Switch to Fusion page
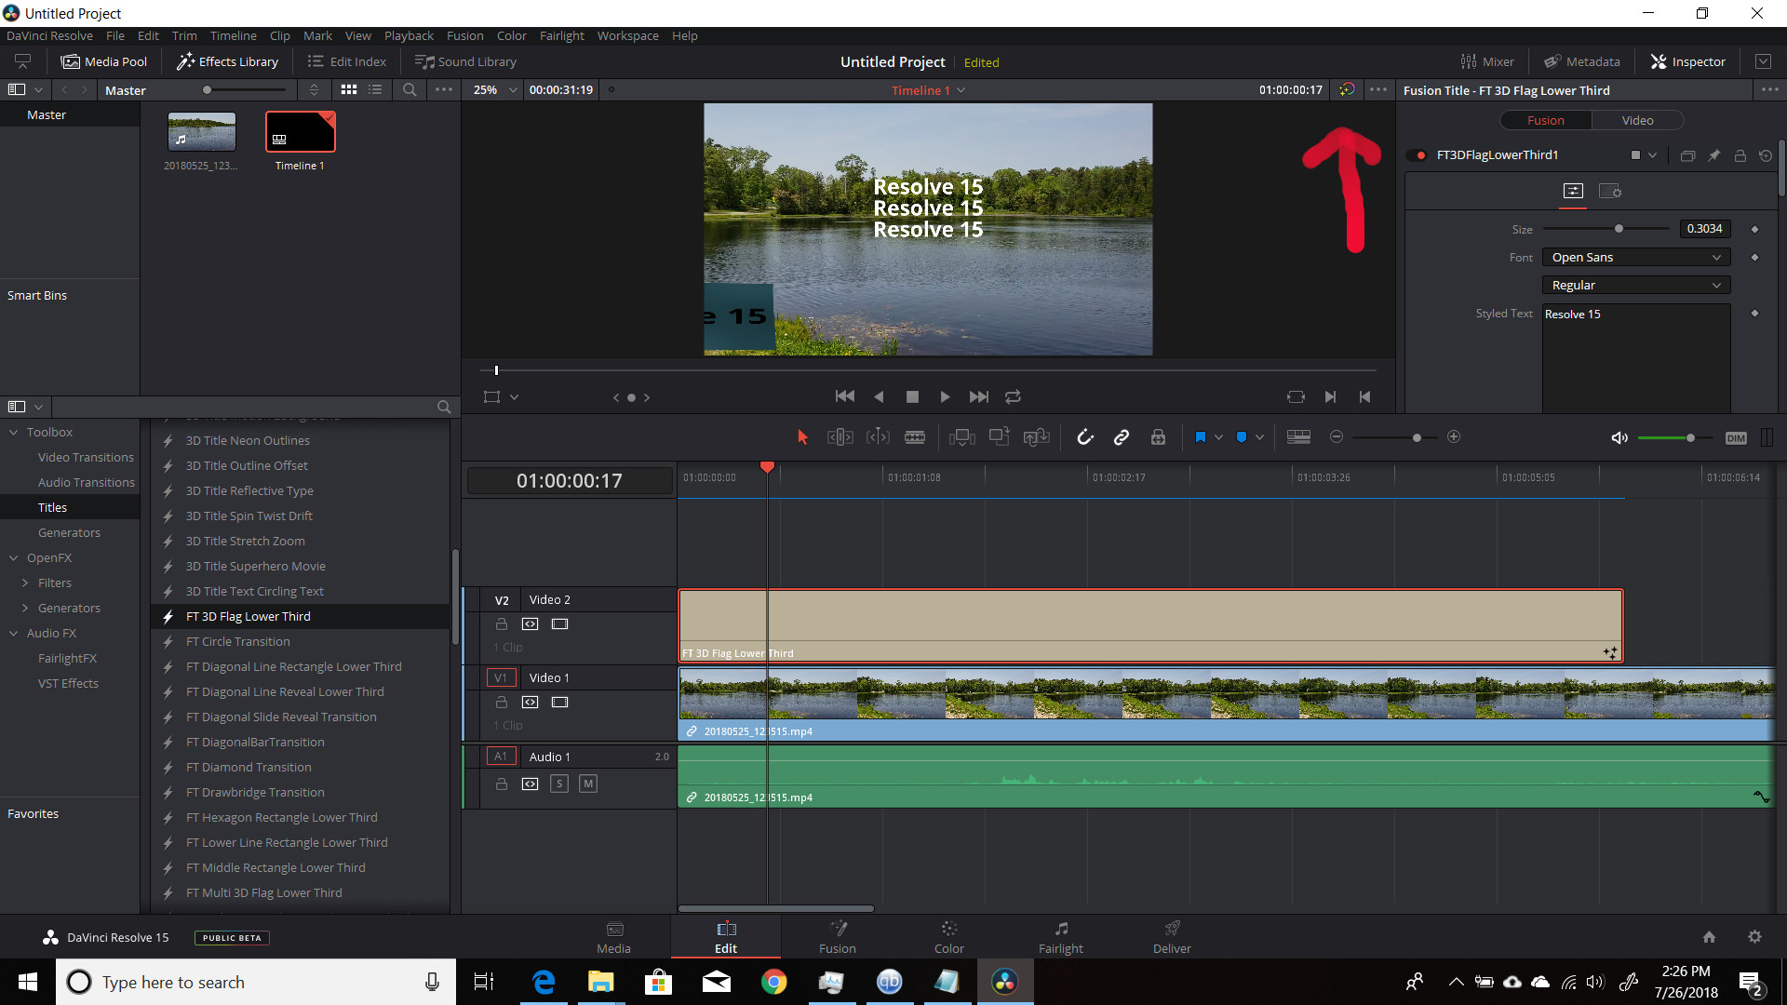The width and height of the screenshot is (1787, 1005). pyautogui.click(x=838, y=937)
